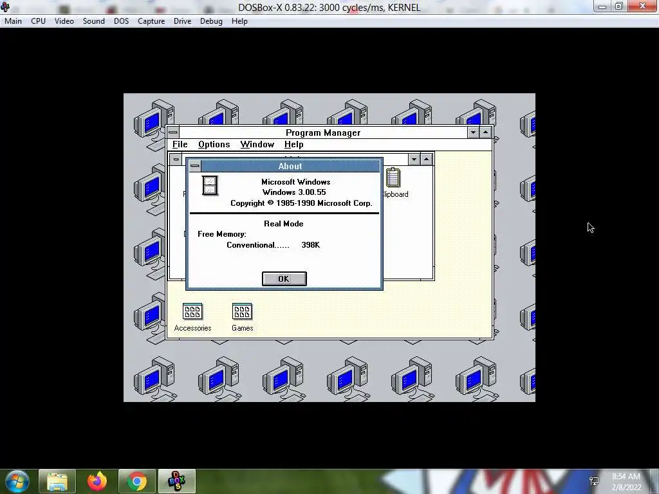Click the About dialog title bar
This screenshot has width=659, height=494.
(290, 166)
